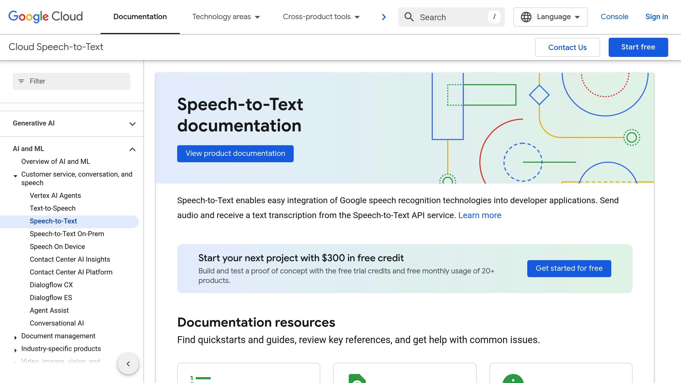Image resolution: width=681 pixels, height=383 pixels.
Task: Click the Google Cloud logo
Action: click(45, 17)
